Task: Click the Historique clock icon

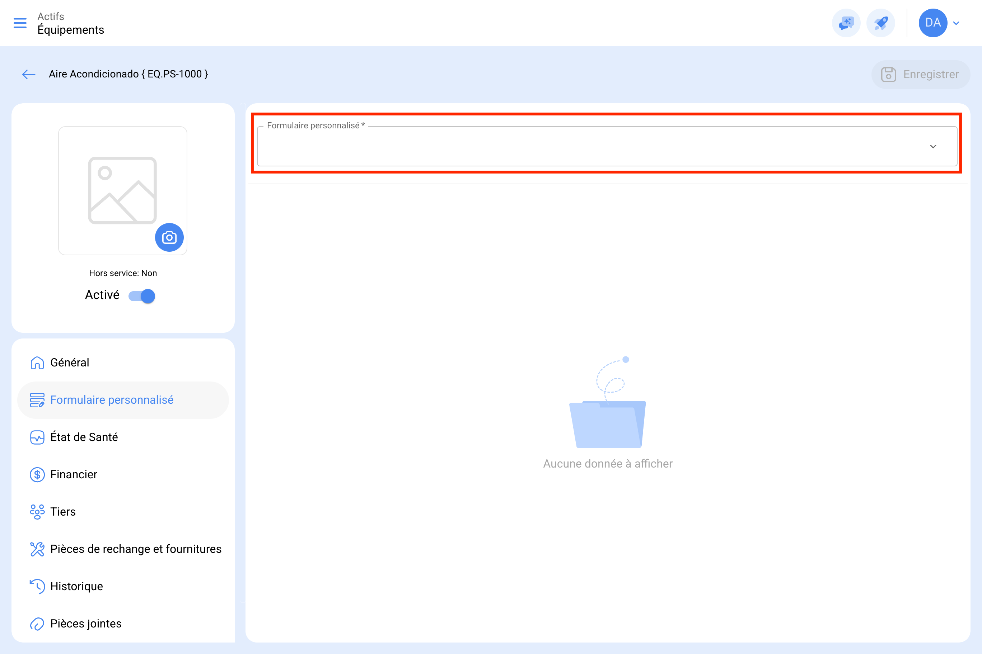Action: 37,587
